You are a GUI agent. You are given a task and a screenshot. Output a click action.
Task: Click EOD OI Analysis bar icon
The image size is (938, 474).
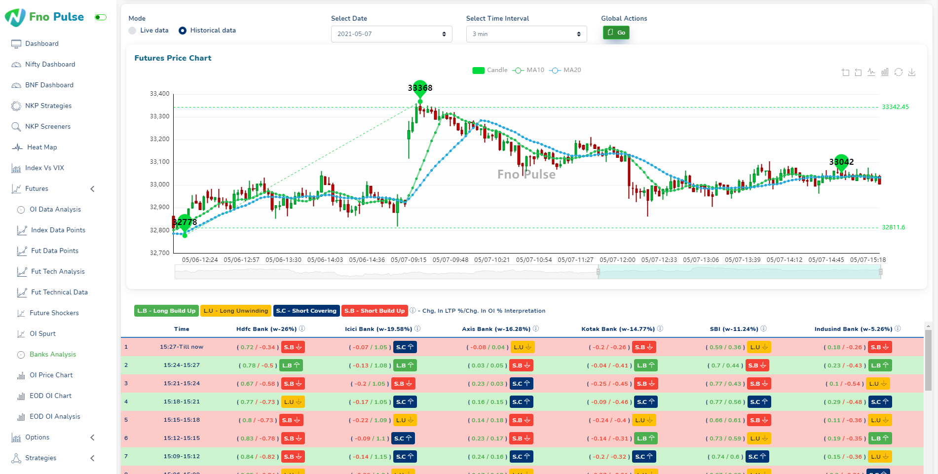point(21,417)
